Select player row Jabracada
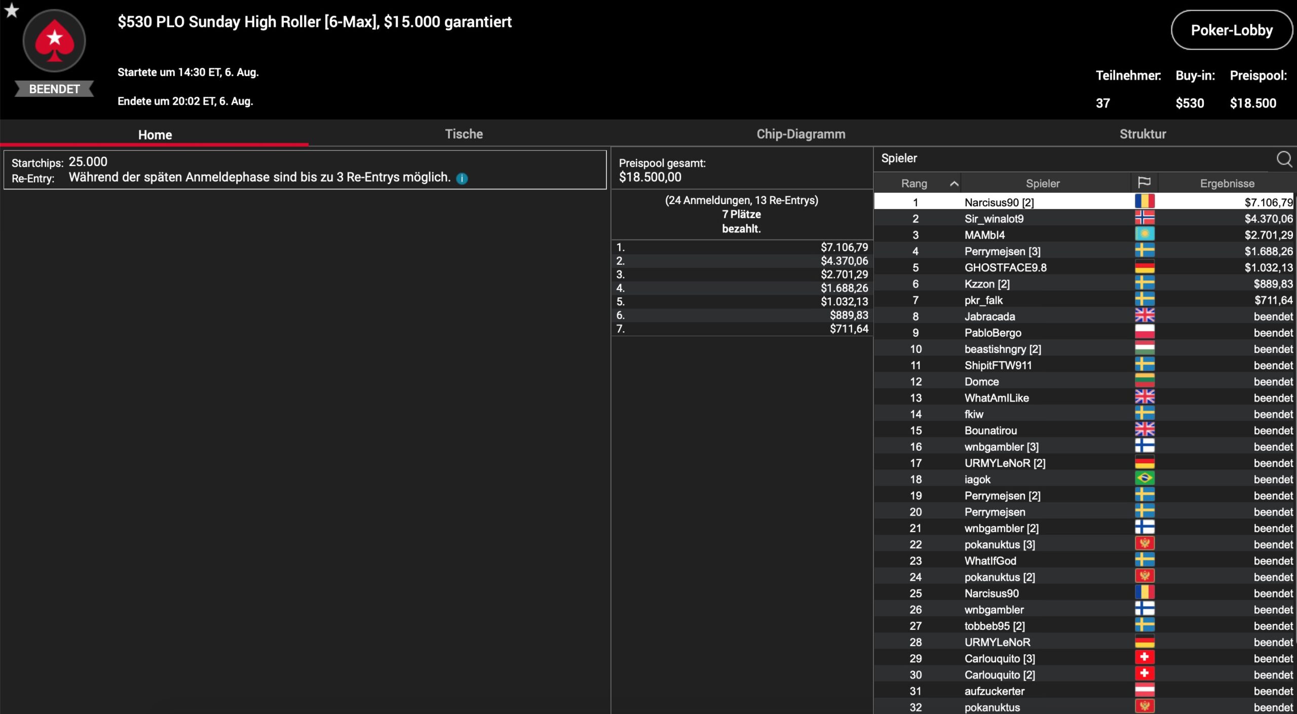Image resolution: width=1297 pixels, height=714 pixels. (989, 316)
